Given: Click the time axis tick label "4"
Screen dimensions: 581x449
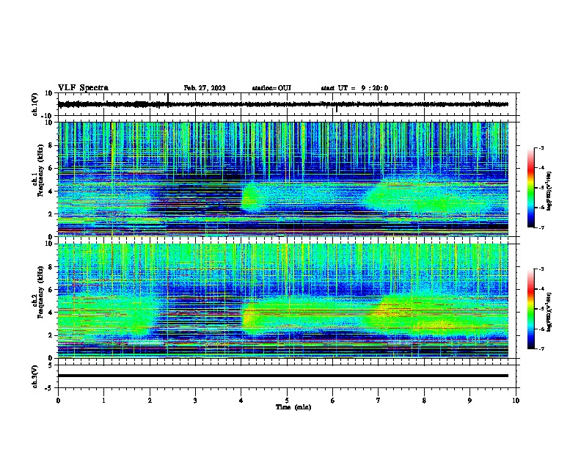Looking at the screenshot, I should (241, 401).
